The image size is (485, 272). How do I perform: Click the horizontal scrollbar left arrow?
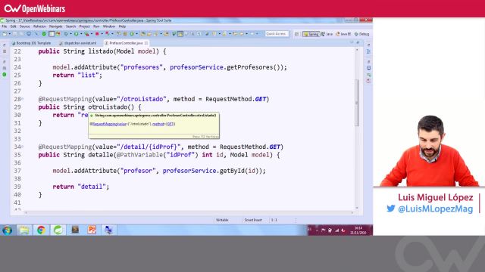pyautogui.click(x=26, y=213)
